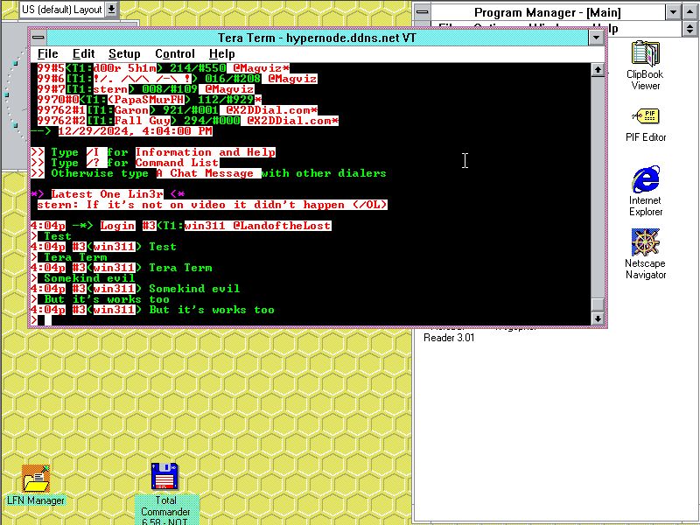Click the terminal prompt line at the bottom
The width and height of the screenshot is (700, 525).
point(262,320)
